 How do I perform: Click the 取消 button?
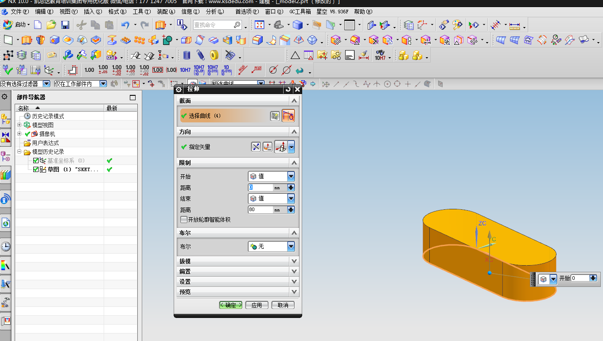[283, 305]
